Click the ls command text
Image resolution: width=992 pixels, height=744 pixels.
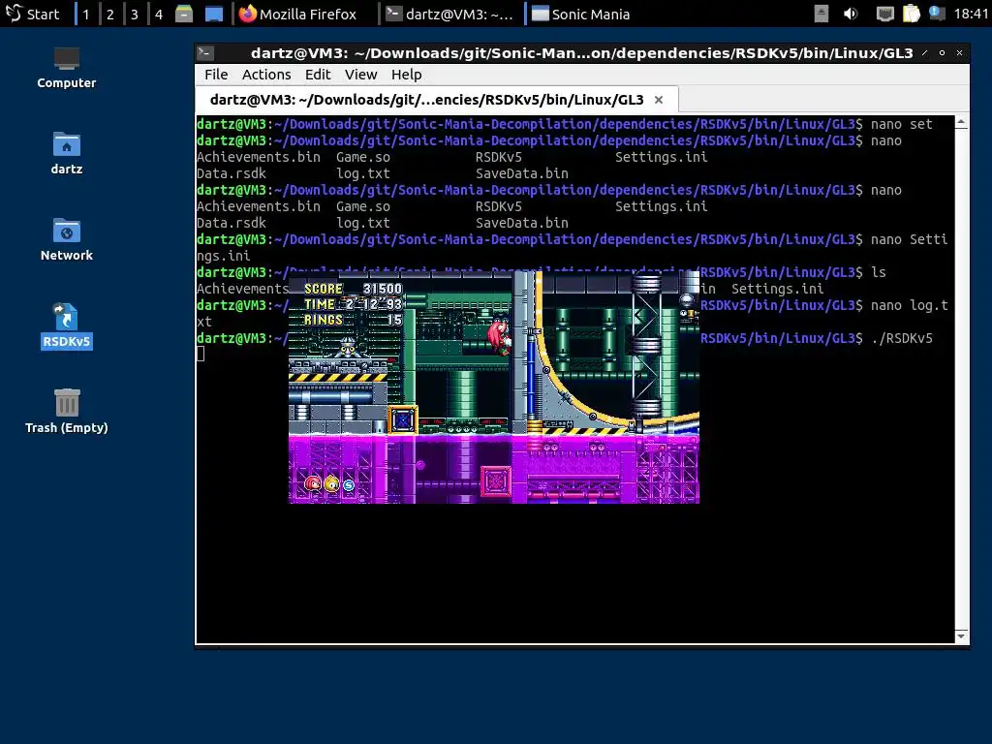click(879, 272)
